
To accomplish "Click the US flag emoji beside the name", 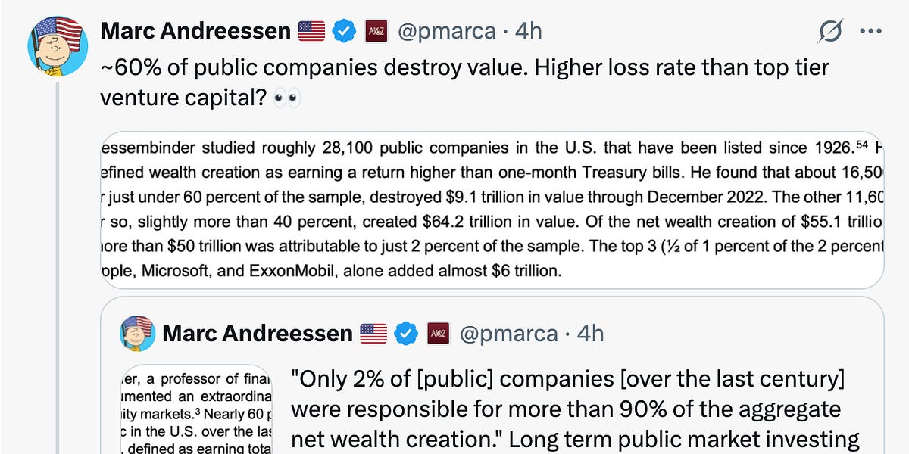I will (311, 30).
